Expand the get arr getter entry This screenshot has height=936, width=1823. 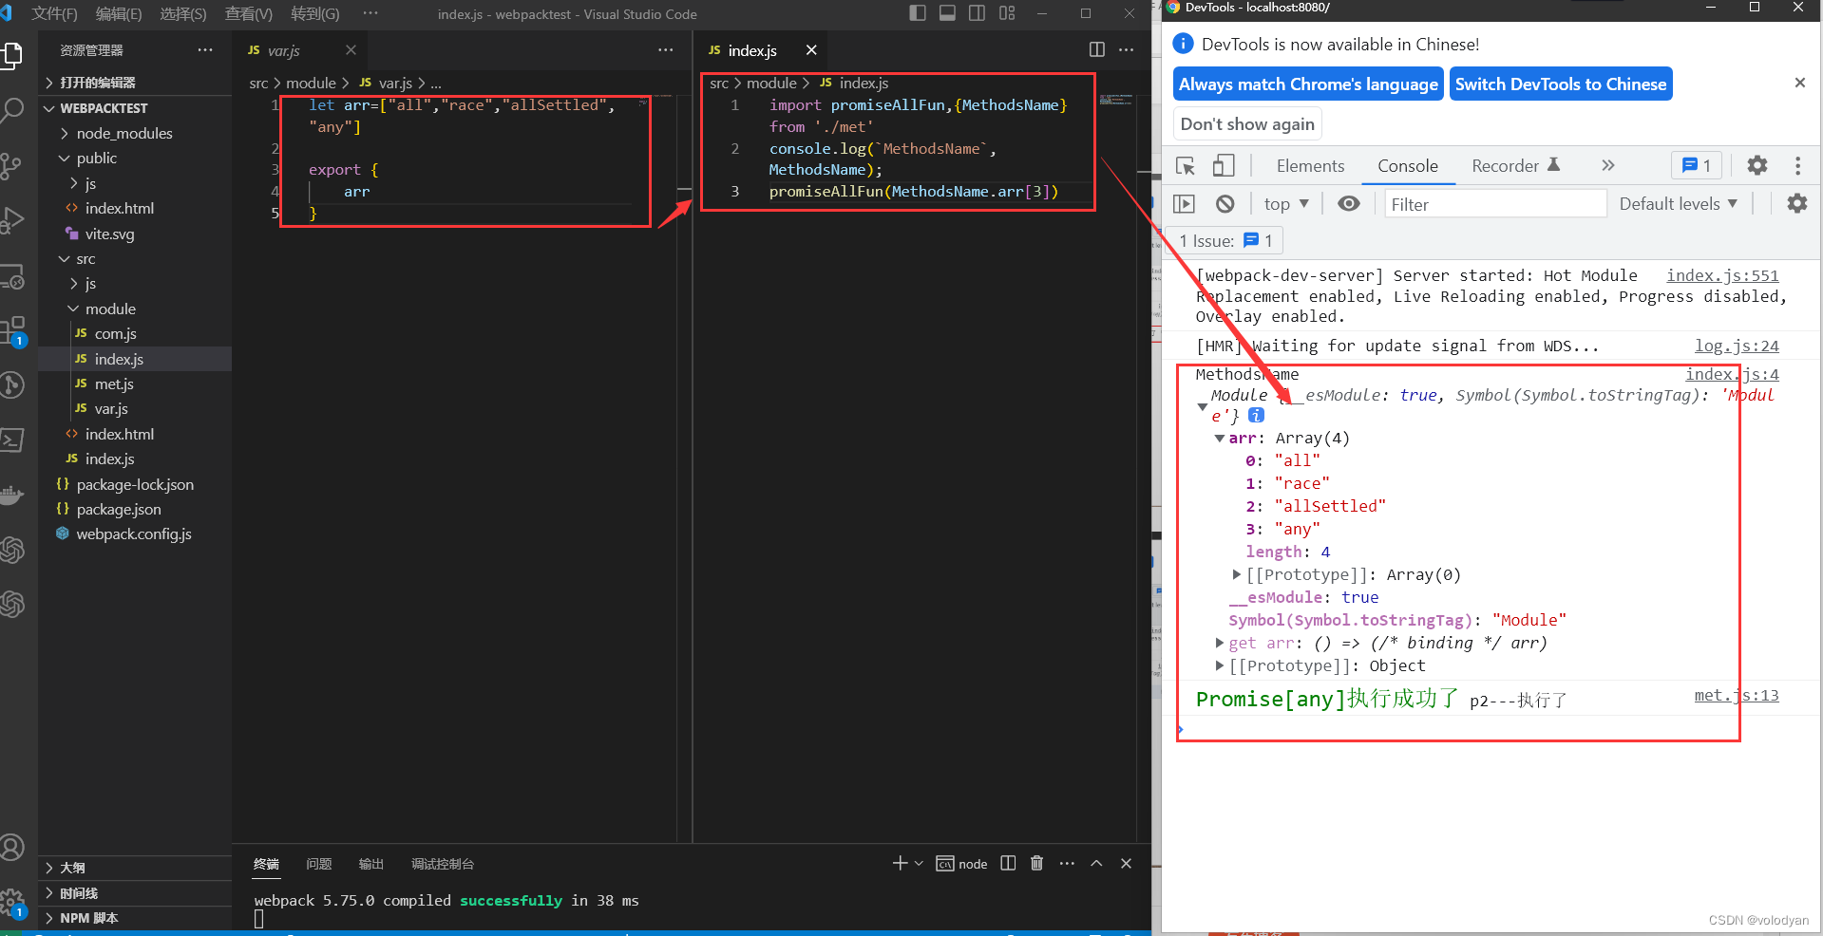click(1219, 643)
